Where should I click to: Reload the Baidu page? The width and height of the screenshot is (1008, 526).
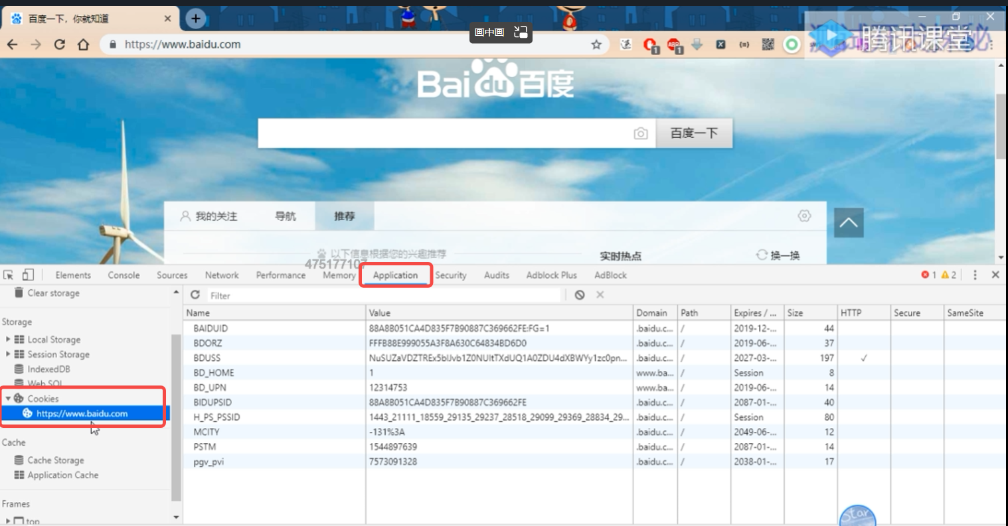[x=60, y=44]
